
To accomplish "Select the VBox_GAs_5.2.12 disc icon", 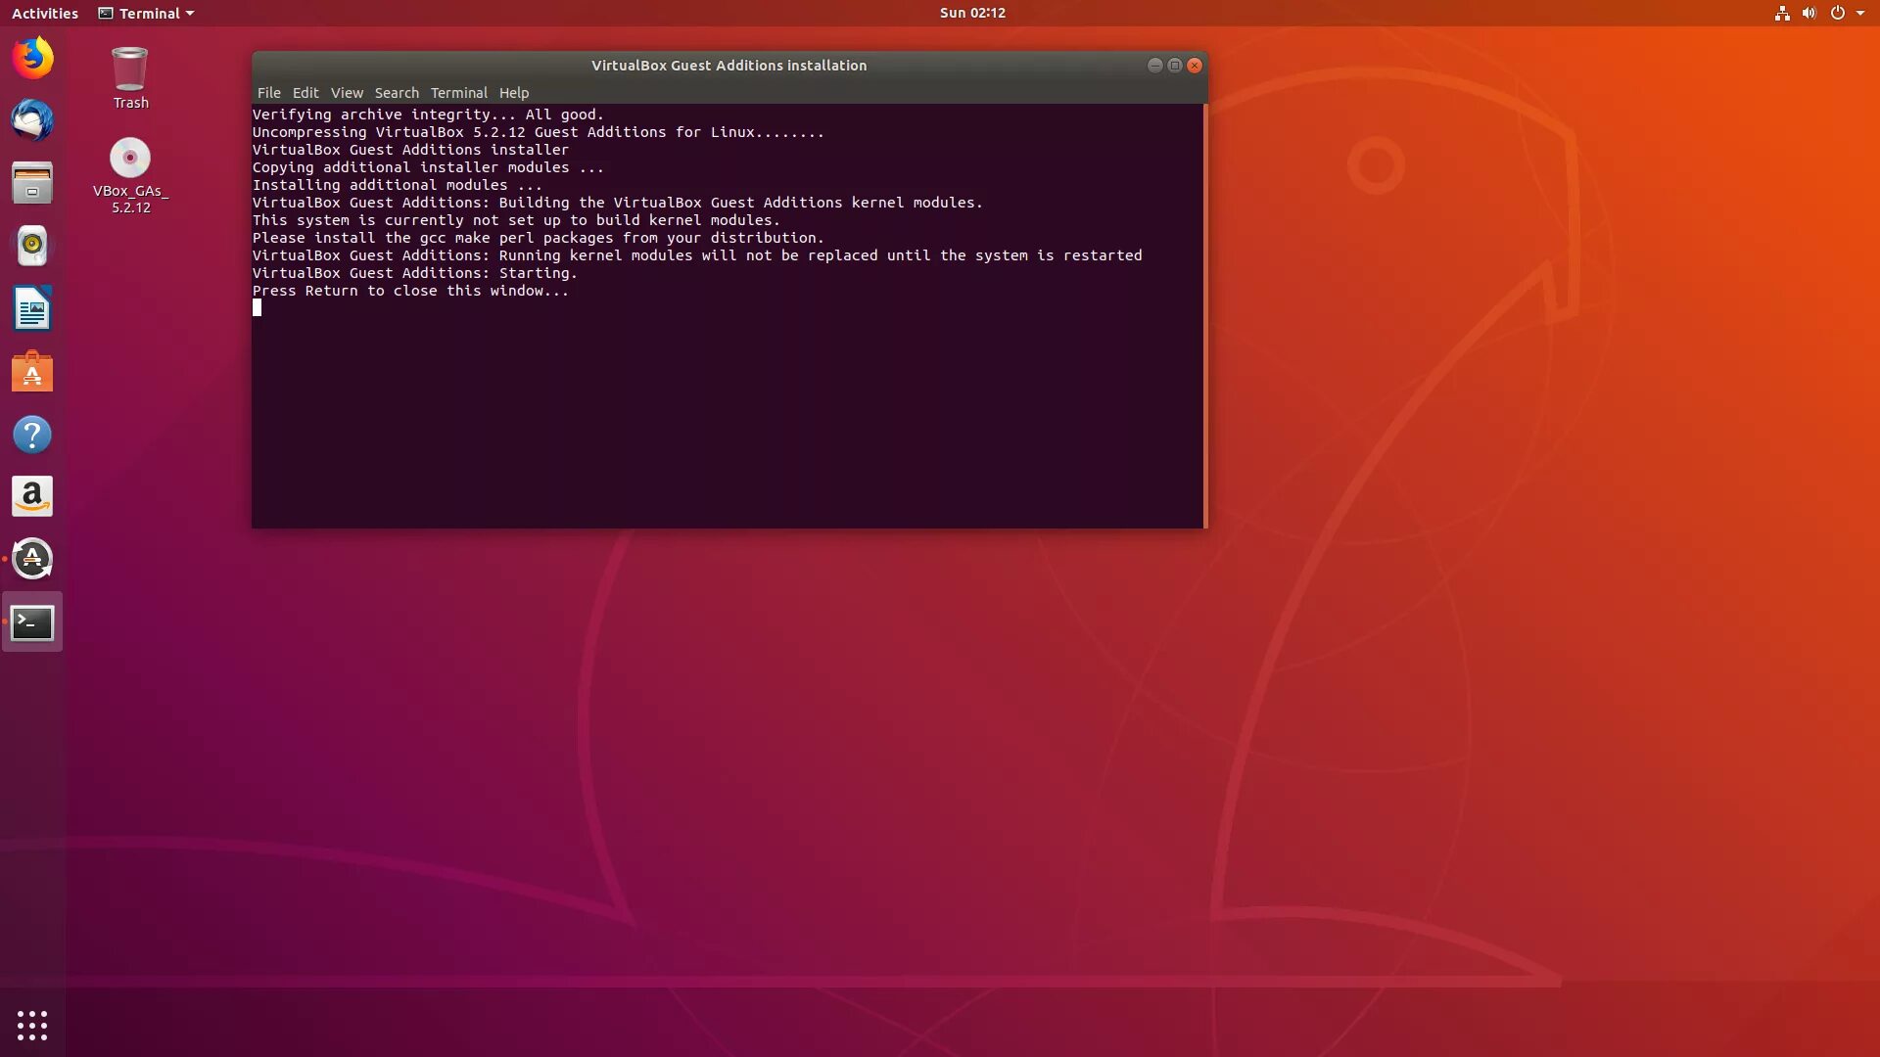I will (130, 159).
